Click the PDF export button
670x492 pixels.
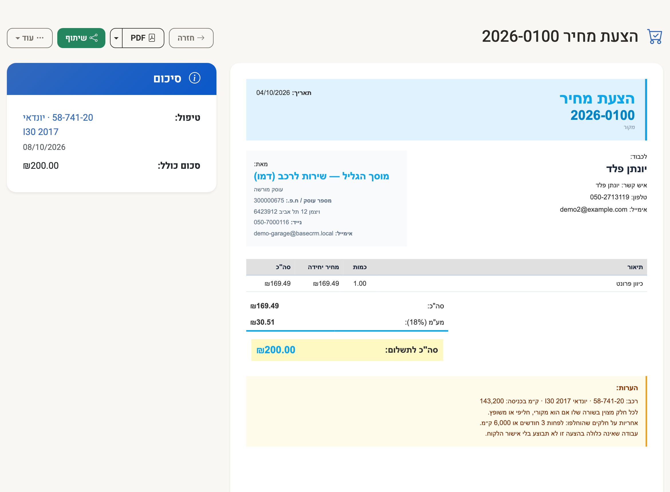pyautogui.click(x=143, y=38)
